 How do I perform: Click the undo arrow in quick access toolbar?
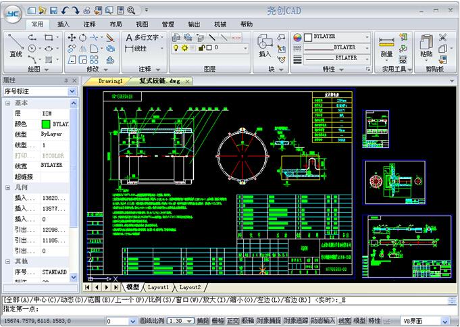[x=65, y=10]
